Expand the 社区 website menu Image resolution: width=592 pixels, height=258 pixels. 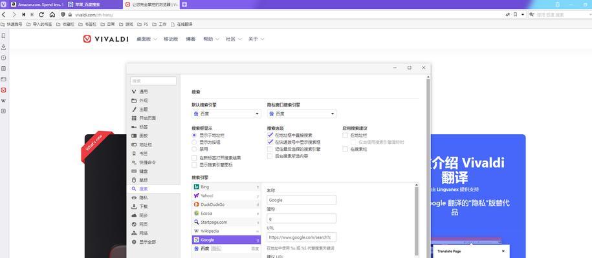pyautogui.click(x=234, y=39)
